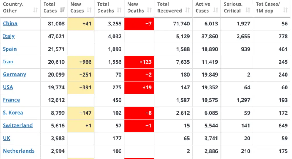Viewport: 292px width, 159px height.
Task: Click Serious, Critical sort icon
Action: point(248,10)
